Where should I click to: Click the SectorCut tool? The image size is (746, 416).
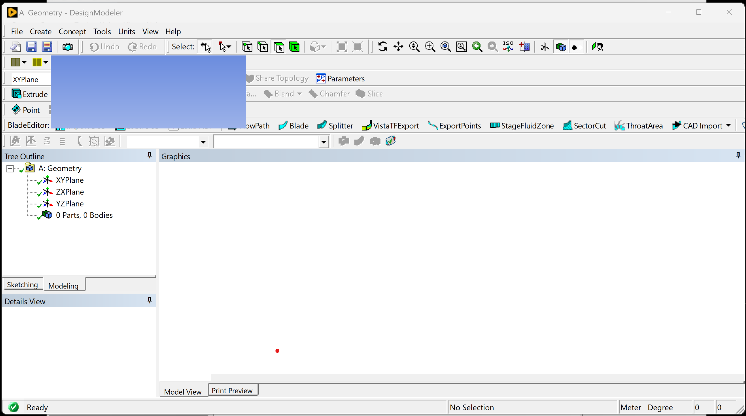(x=584, y=126)
